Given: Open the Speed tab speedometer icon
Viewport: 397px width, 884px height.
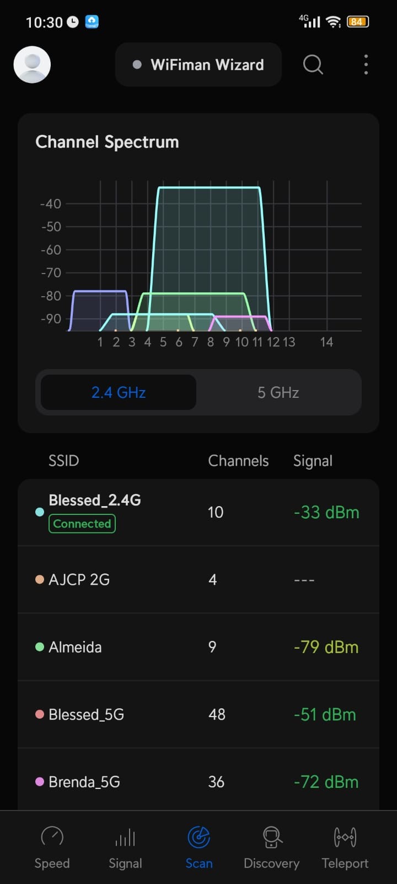Looking at the screenshot, I should (x=52, y=838).
